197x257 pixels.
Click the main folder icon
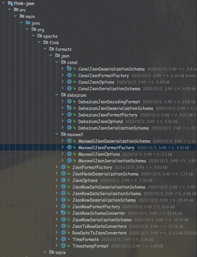(22, 16)
